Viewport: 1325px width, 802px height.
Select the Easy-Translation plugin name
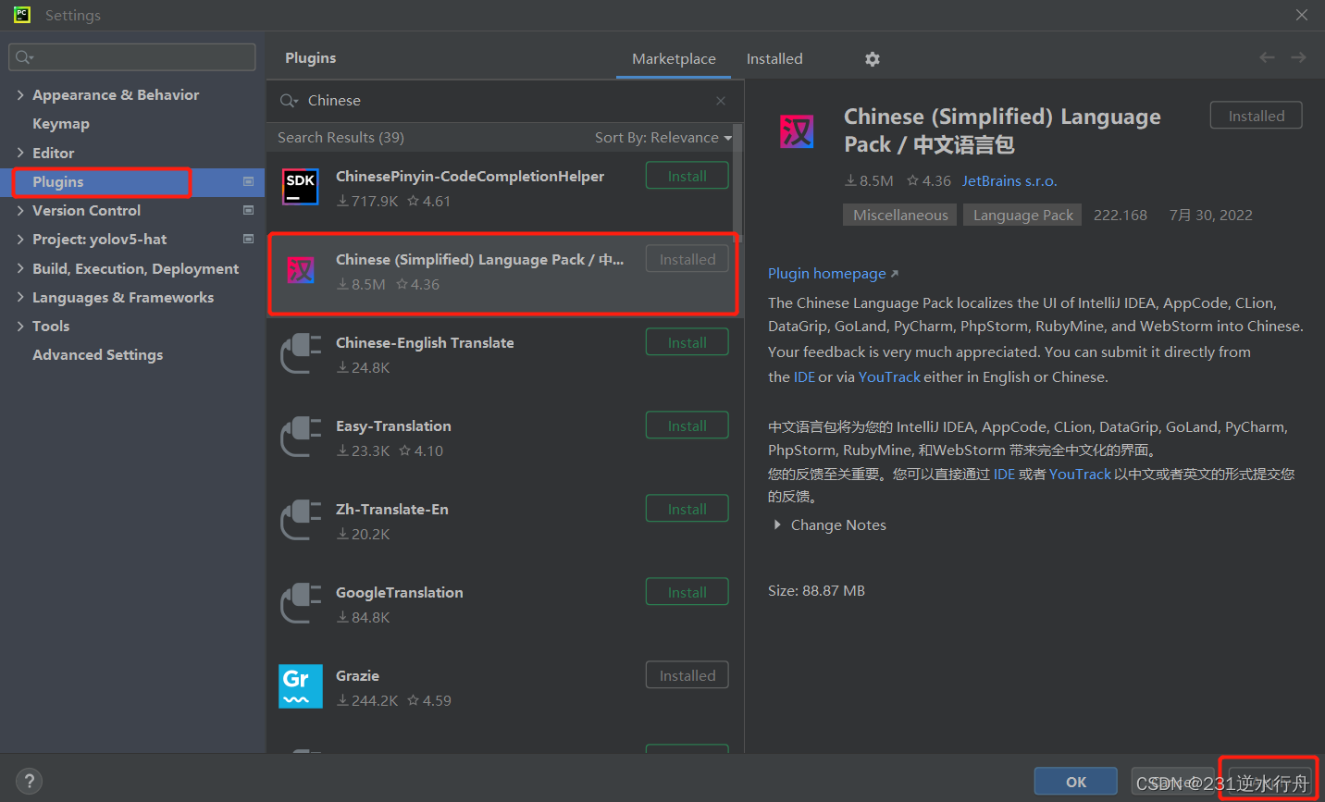coord(393,426)
